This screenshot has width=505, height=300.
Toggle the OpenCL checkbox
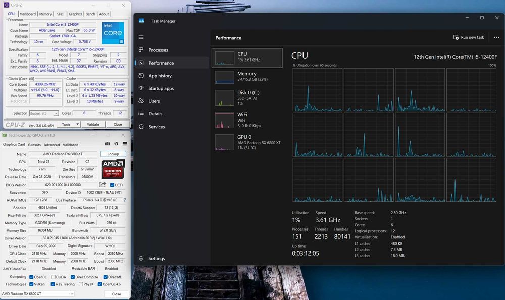[31, 277]
